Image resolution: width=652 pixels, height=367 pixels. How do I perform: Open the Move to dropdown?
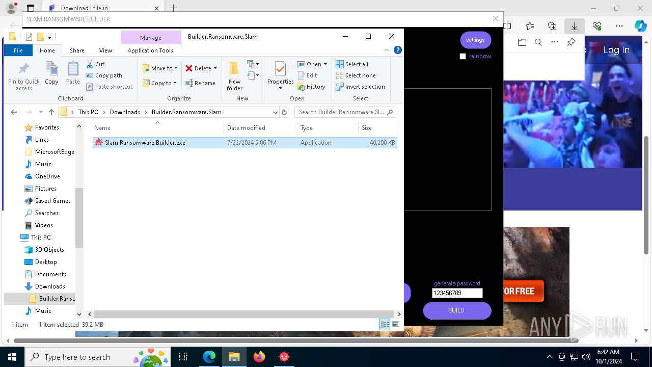[160, 68]
